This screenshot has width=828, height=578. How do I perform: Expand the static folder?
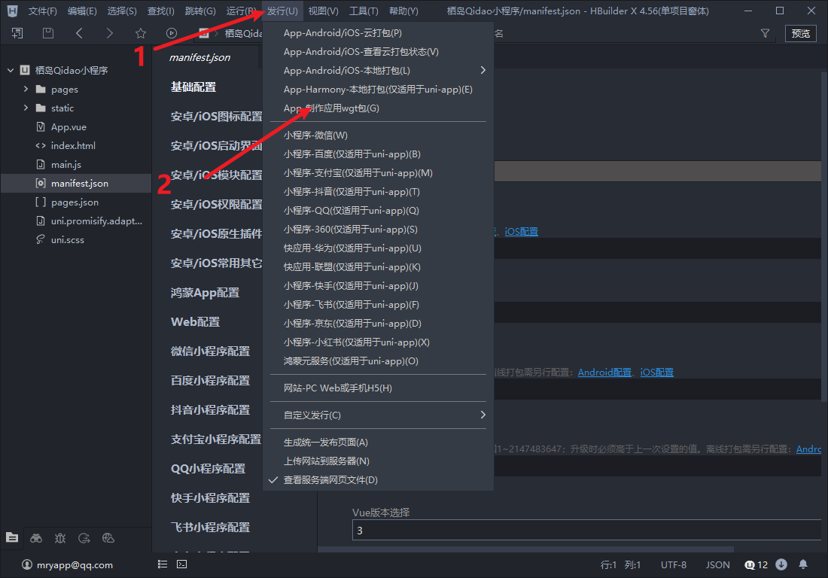tap(26, 108)
